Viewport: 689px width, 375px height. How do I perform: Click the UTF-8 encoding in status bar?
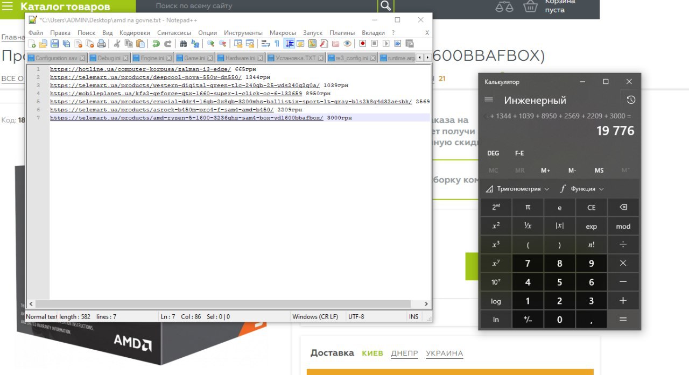(356, 317)
